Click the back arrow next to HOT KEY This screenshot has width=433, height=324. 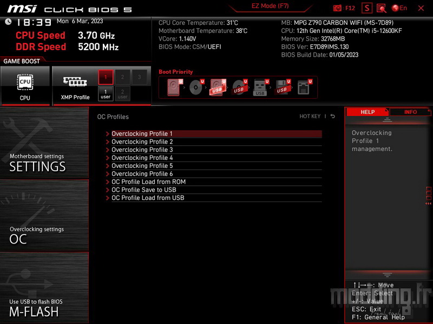click(x=333, y=116)
